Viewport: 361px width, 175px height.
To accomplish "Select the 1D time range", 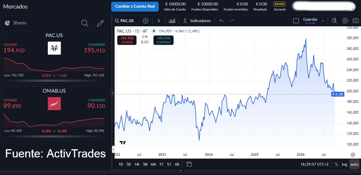I will coord(121,164).
